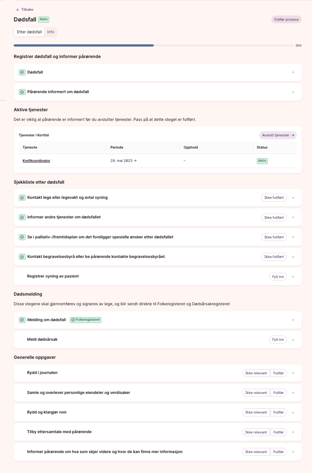Click Avslutt tjenester in Korttid panel
The image size is (312, 473).
(x=278, y=135)
